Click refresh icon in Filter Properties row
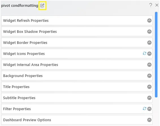Screen dimensions: 160x126 click(144, 108)
